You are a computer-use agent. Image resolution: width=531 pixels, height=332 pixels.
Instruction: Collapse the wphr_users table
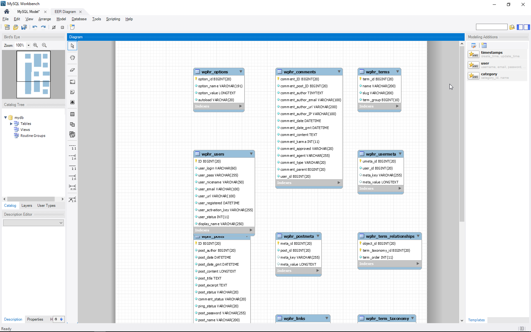point(251,154)
